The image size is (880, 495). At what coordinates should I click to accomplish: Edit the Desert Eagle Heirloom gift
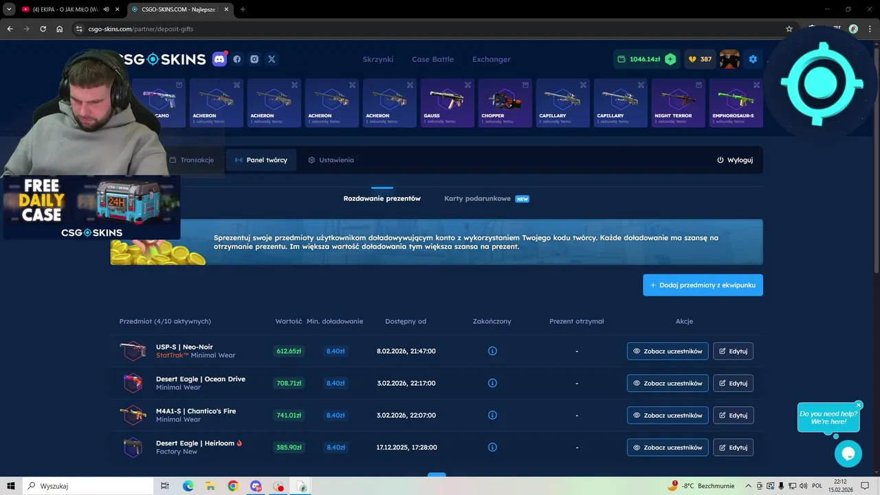tap(733, 448)
